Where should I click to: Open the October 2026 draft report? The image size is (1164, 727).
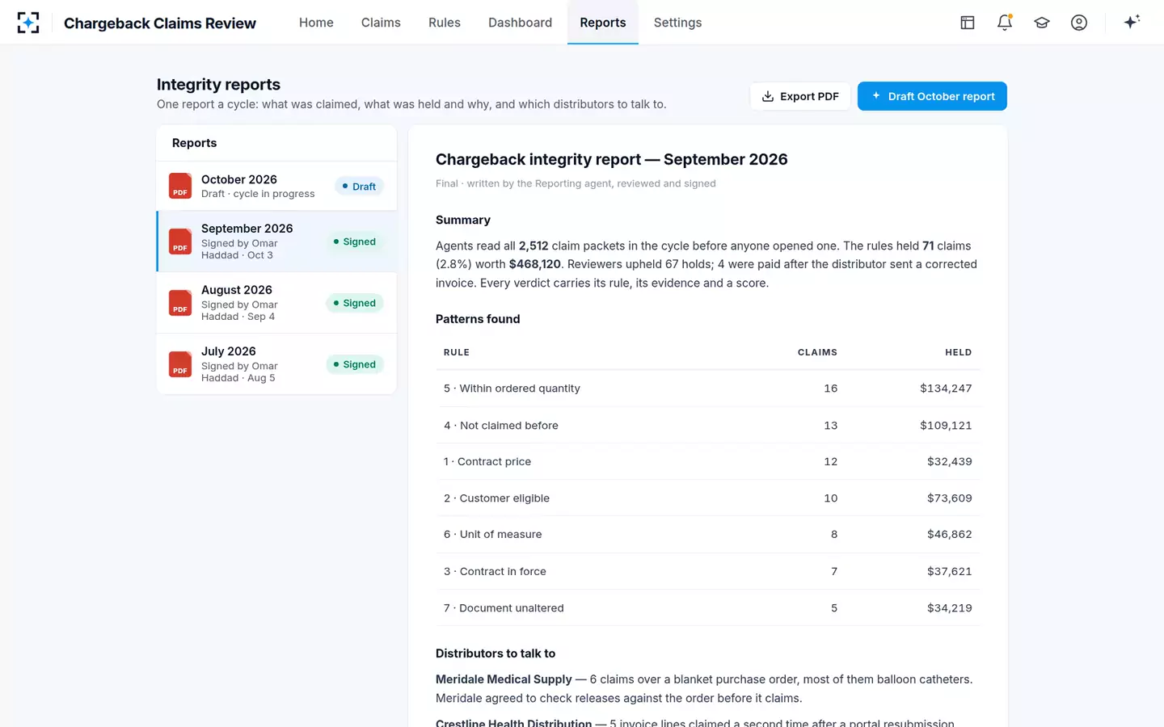276,186
